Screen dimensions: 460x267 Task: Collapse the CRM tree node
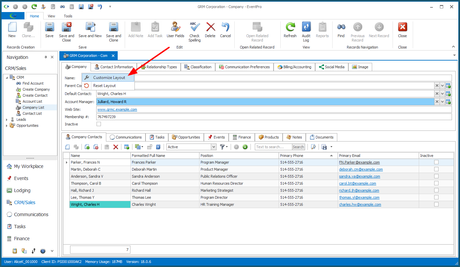[7, 77]
